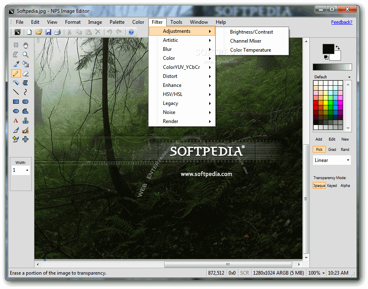Expand the Render filter submenu

pos(182,121)
